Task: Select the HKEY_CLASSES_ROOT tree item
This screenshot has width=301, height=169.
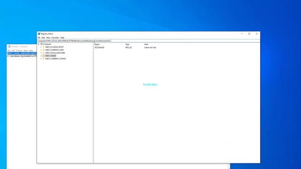Action: click(55, 47)
